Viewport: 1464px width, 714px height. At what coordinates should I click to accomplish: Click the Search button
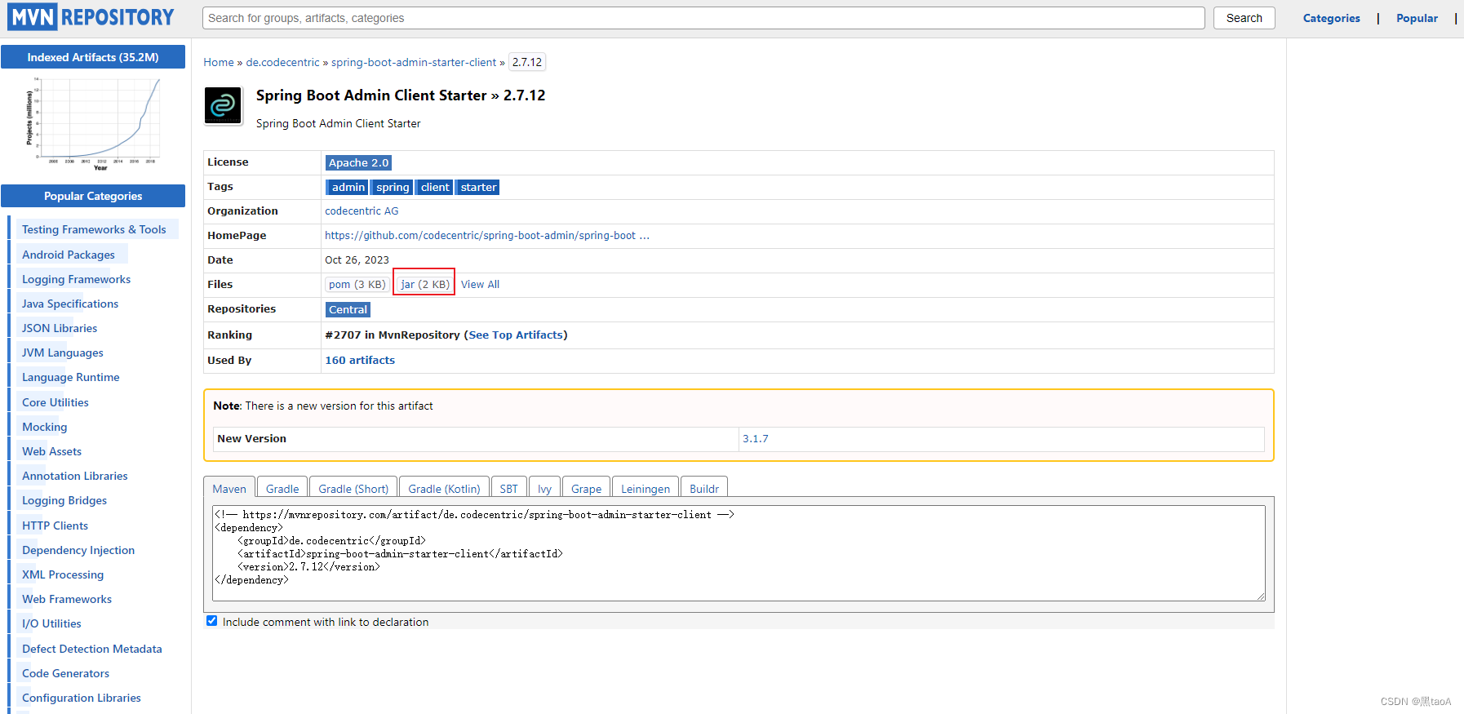(1244, 18)
